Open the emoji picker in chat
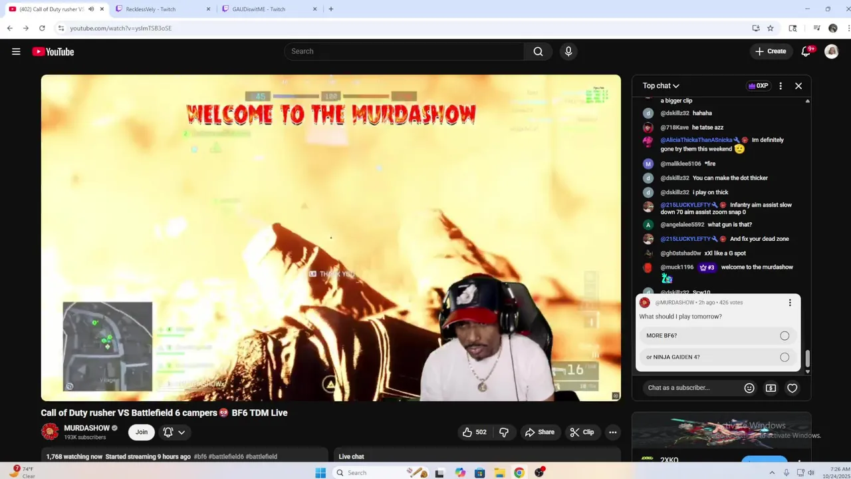 pyautogui.click(x=749, y=388)
